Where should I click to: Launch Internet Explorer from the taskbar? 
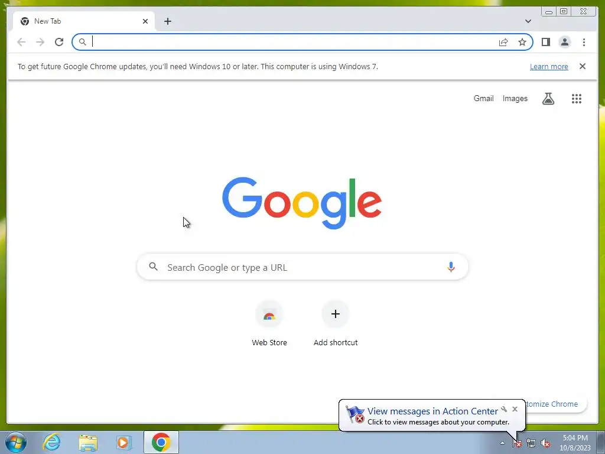pos(52,442)
